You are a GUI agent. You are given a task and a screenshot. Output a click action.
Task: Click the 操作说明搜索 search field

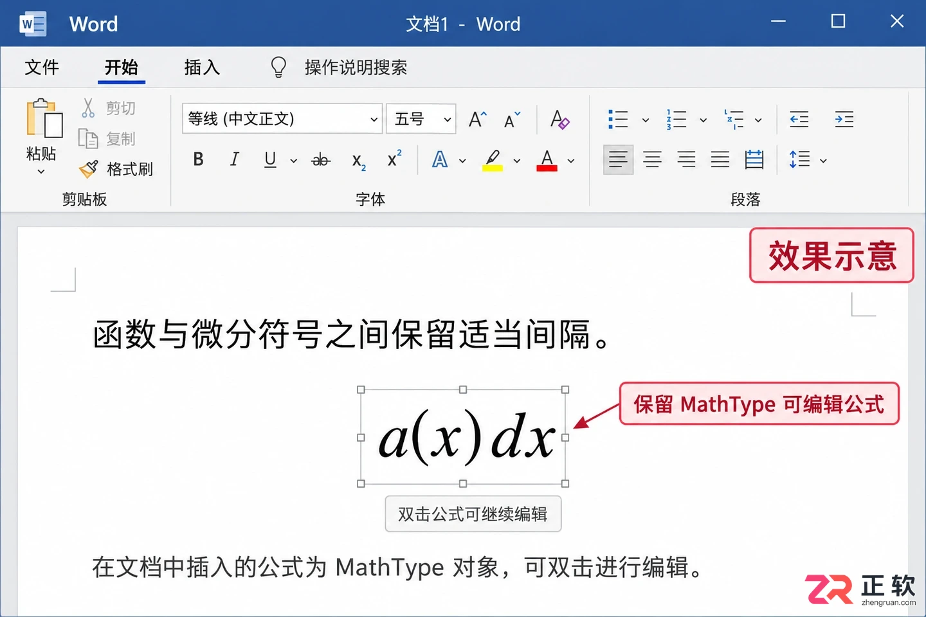click(x=356, y=67)
